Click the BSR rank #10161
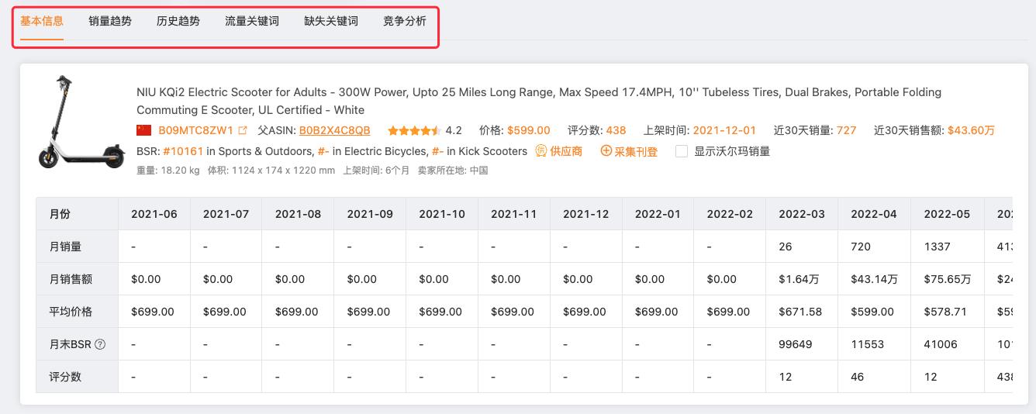Viewport: 1036px width, 414px height. [183, 151]
